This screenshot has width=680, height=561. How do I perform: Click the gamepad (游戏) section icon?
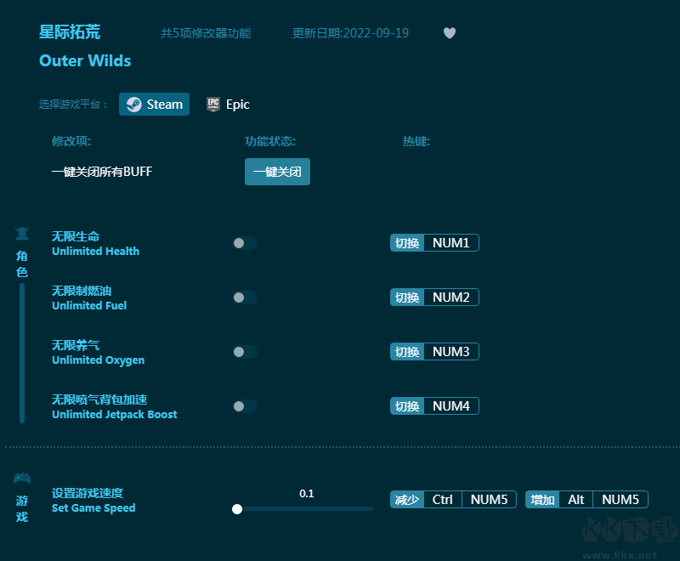tap(22, 479)
